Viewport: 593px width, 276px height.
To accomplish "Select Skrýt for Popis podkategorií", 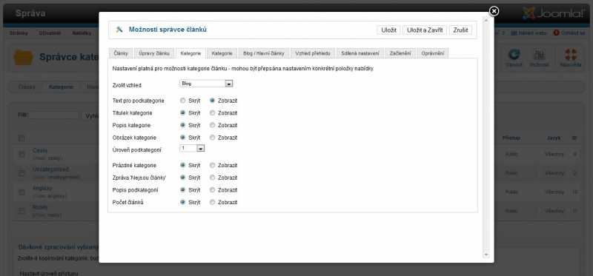I will click(x=182, y=190).
